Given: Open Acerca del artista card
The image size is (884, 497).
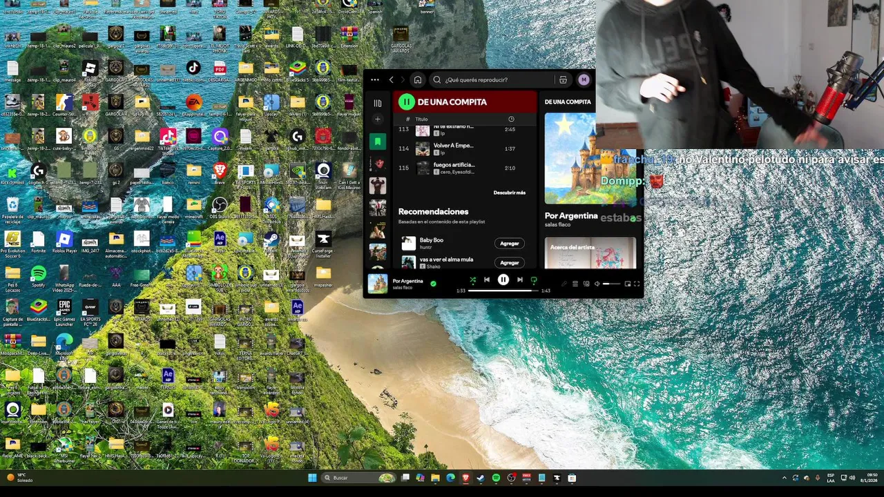Looking at the screenshot, I should [590, 253].
